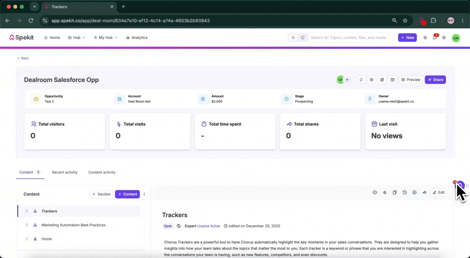Select the Home item in content list
This screenshot has width=470, height=258.
pos(79,239)
